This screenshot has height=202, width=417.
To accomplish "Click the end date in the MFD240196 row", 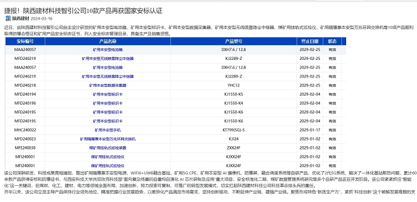I will click(x=310, y=103).
